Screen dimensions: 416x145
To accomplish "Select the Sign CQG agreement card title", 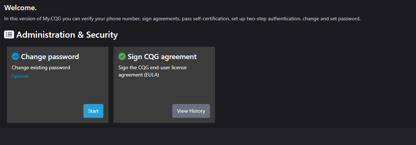I will coord(162,57).
